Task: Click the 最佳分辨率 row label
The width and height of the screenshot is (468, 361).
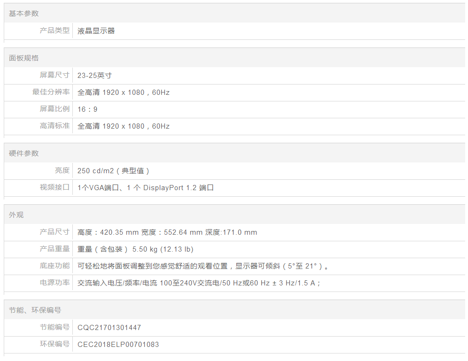Action: point(51,92)
